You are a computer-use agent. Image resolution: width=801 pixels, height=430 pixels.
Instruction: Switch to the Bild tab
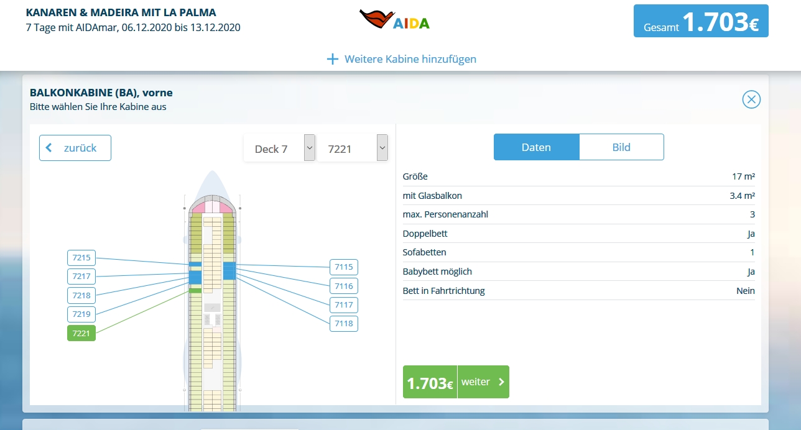pos(621,147)
